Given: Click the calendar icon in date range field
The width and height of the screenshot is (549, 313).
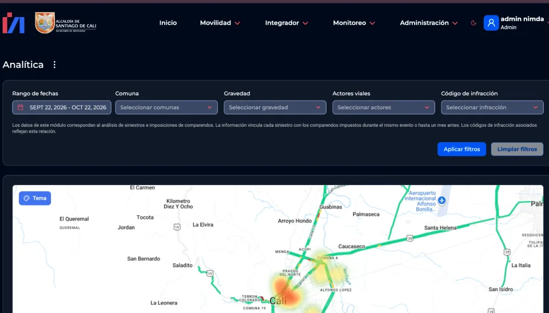Looking at the screenshot, I should [21, 107].
